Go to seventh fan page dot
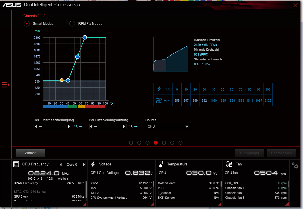Viewport: 303px width, 209px height. [x=180, y=143]
